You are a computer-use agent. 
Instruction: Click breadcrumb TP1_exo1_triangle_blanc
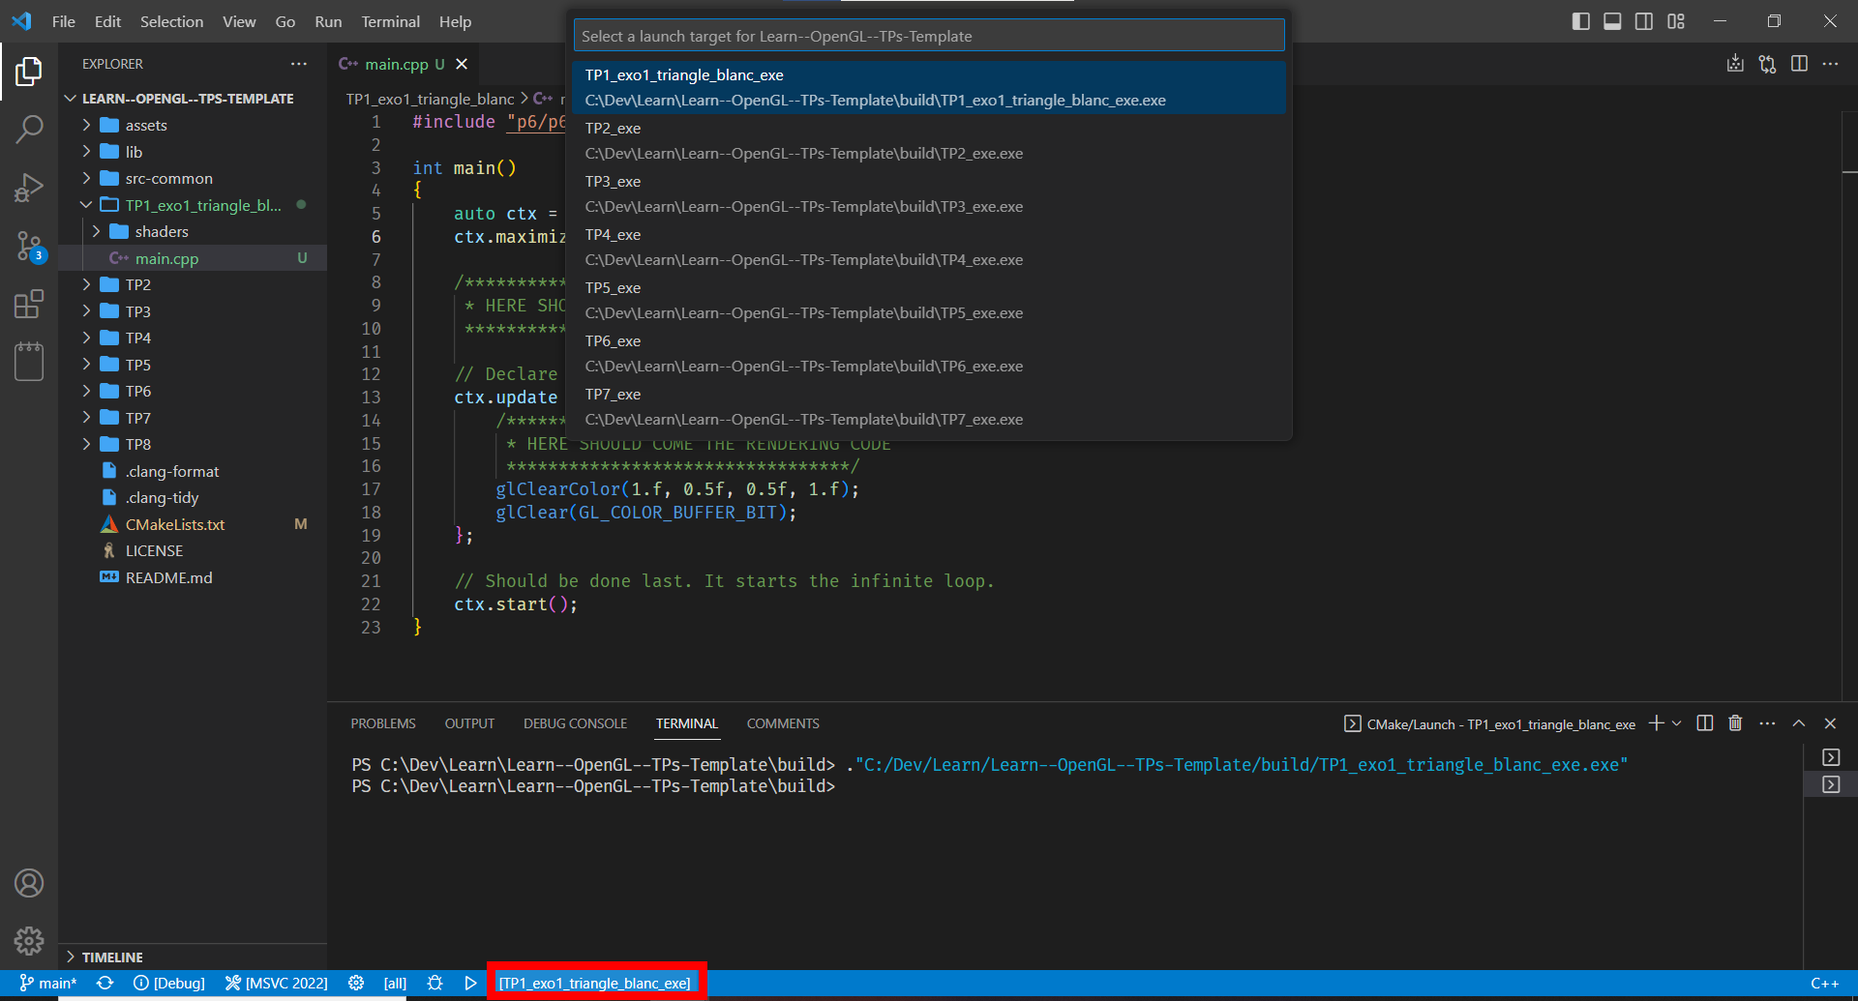(430, 99)
